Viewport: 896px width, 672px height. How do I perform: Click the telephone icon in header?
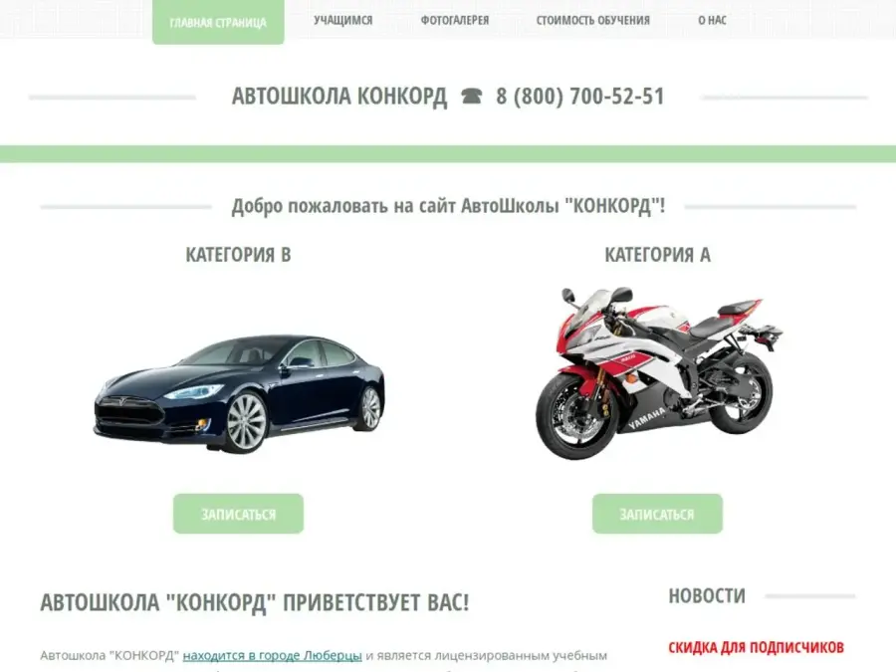pyautogui.click(x=472, y=96)
